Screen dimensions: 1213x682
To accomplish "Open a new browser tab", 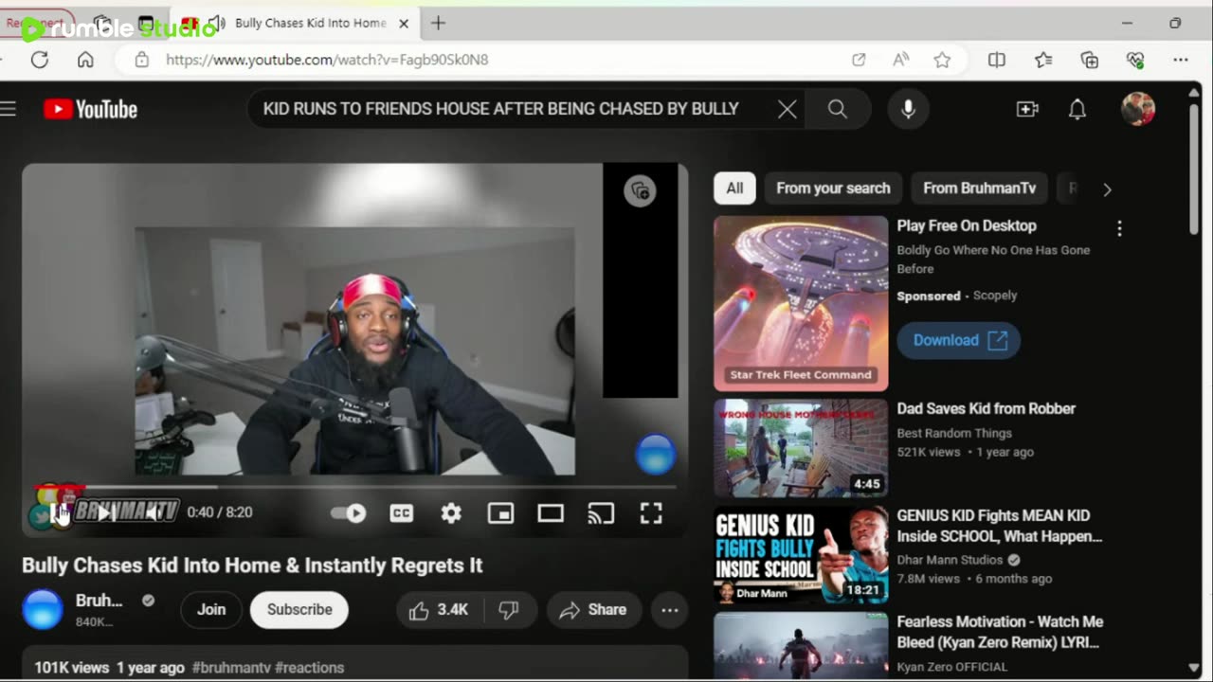I will 438,23.
